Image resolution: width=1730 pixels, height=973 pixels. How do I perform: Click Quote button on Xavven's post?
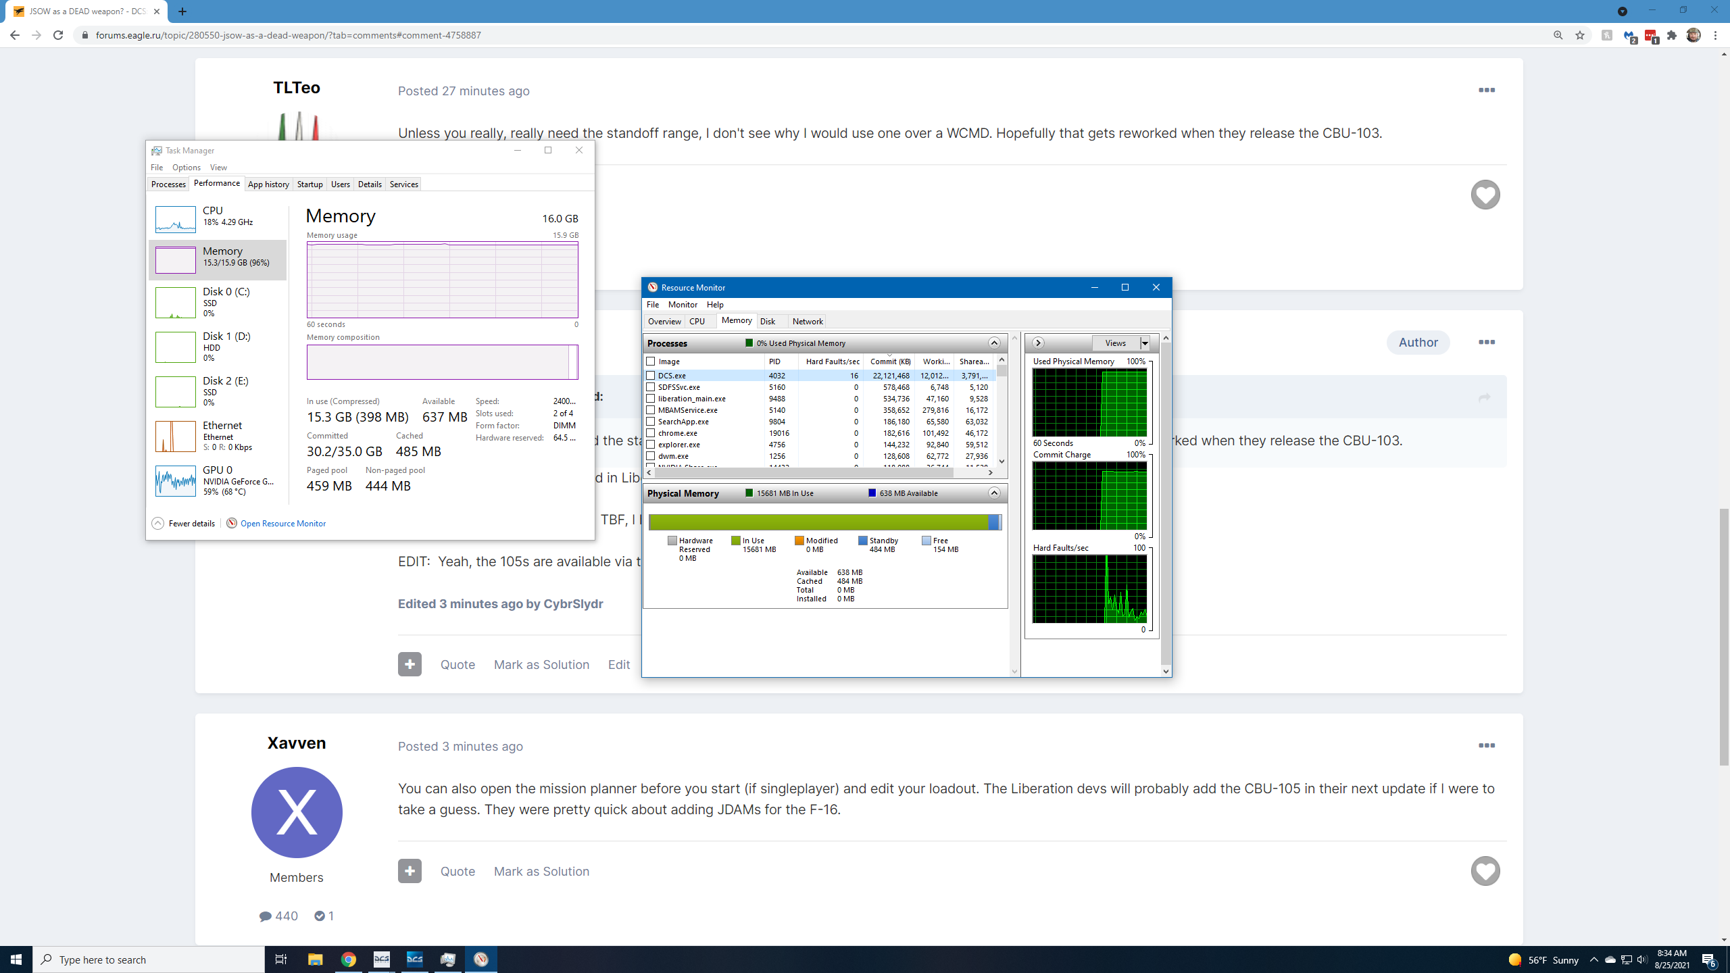click(456, 871)
